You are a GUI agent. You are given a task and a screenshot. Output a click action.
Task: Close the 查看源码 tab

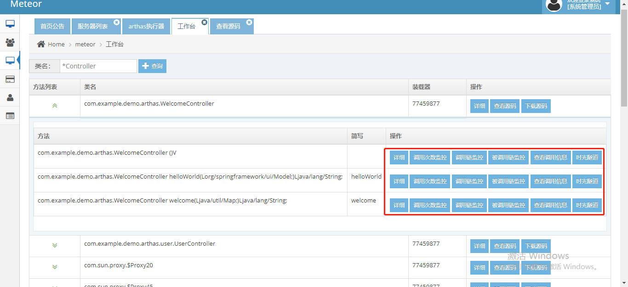249,22
